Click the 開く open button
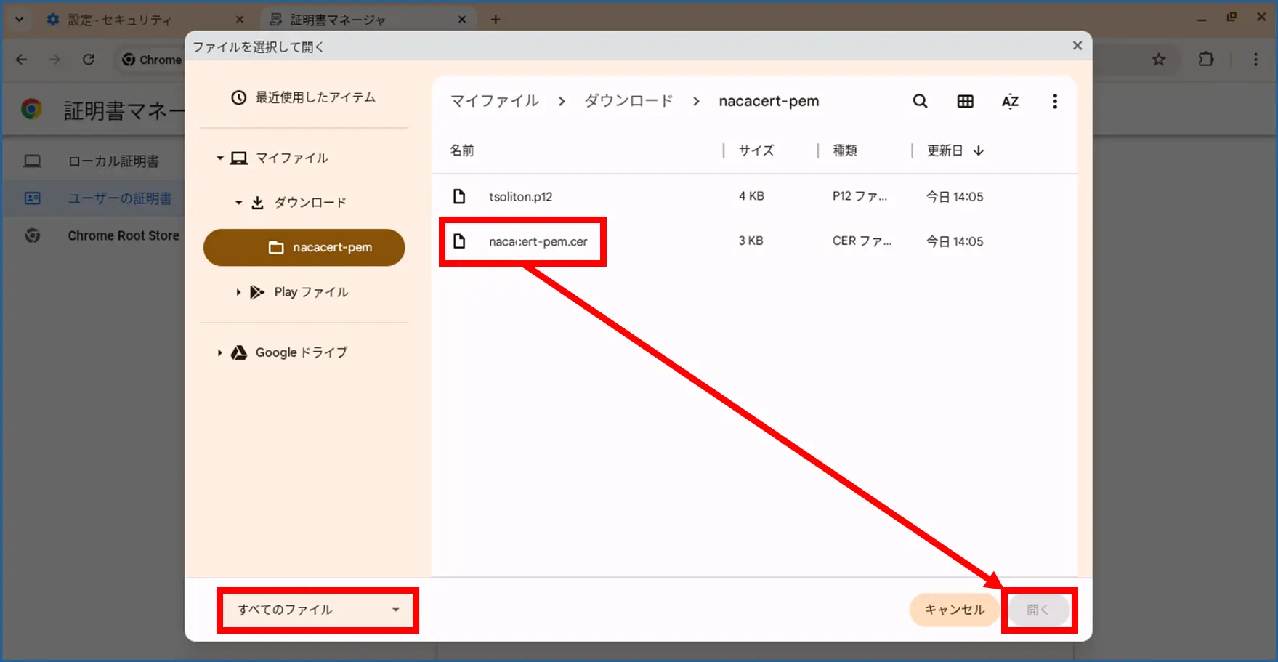1278x662 pixels. point(1038,610)
